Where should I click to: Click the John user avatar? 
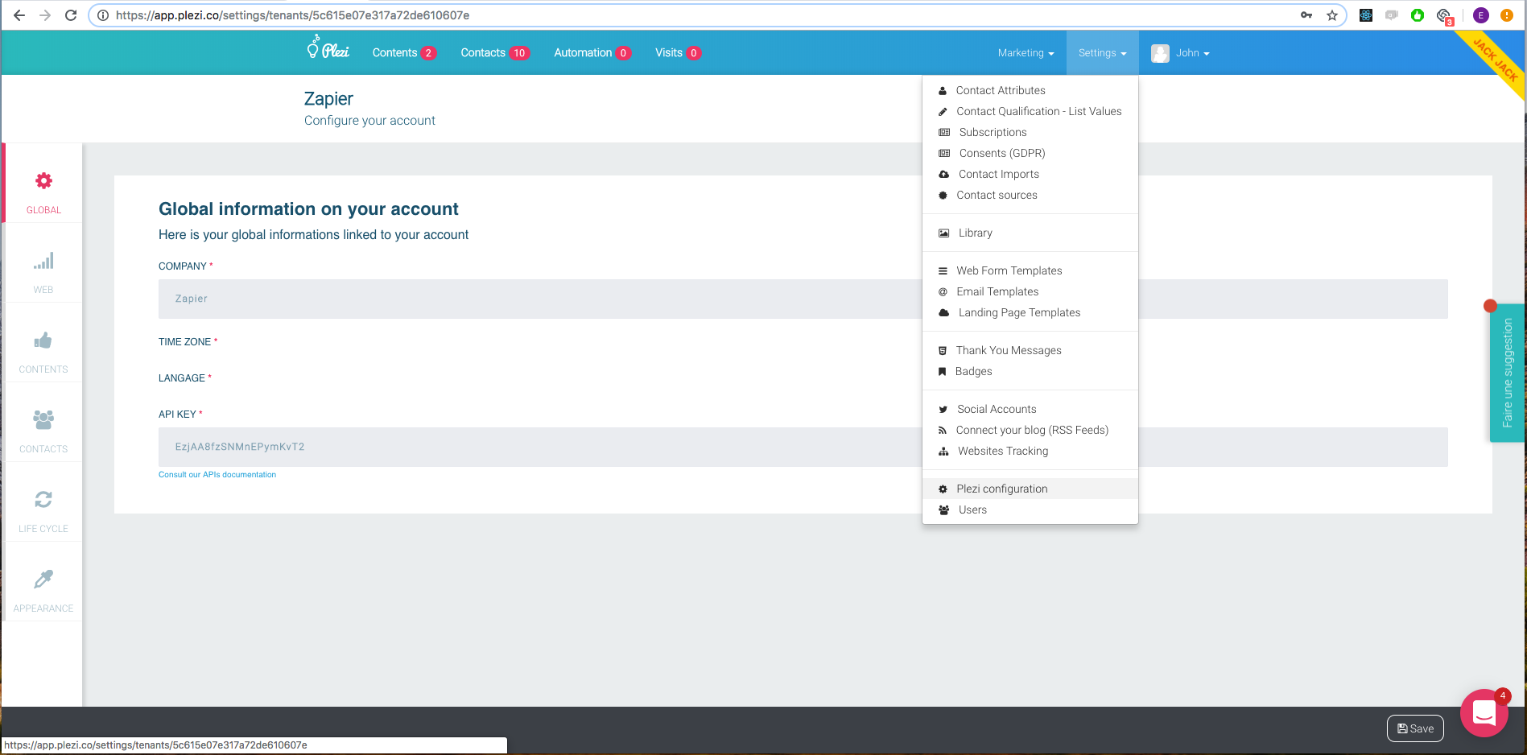point(1160,53)
